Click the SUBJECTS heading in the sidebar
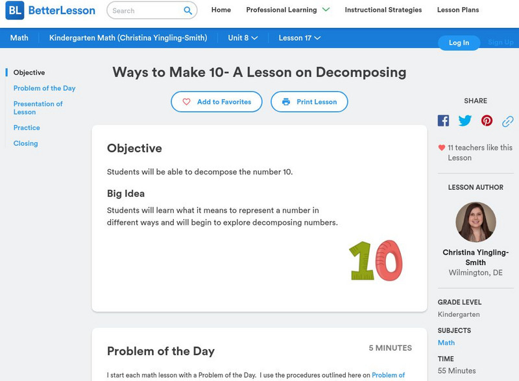Image resolution: width=519 pixels, height=381 pixels. point(454,330)
